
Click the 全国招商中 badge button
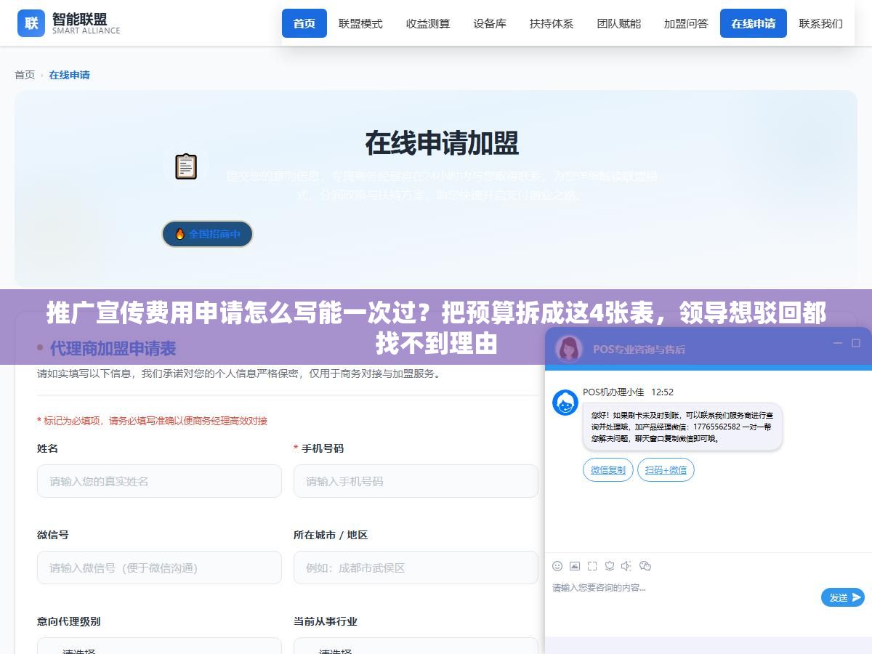[207, 234]
